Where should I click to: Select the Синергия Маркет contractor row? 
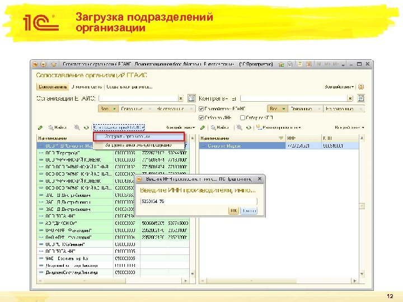click(279, 146)
